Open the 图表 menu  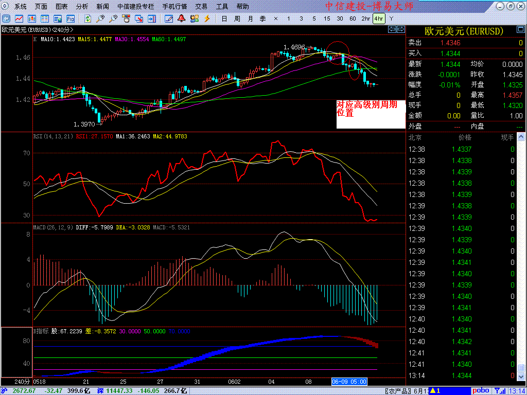point(62,6)
